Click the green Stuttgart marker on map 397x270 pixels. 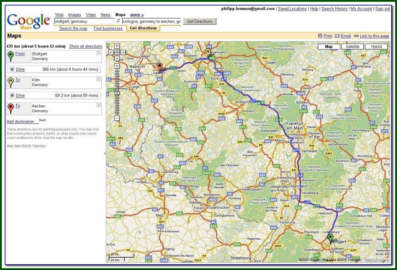coord(331,237)
